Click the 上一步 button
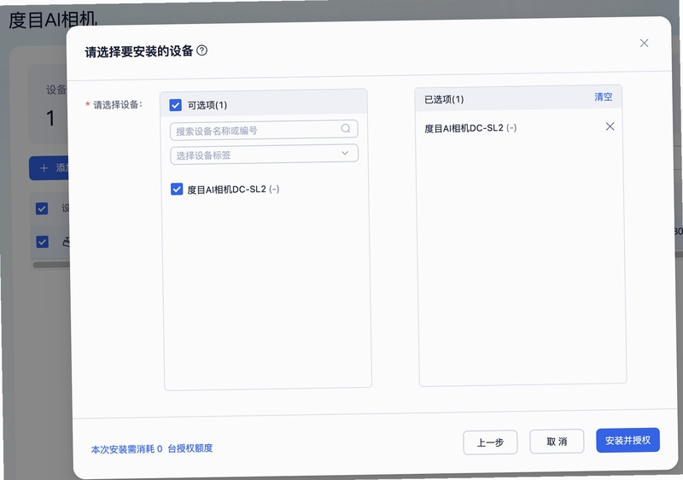683x480 pixels. [x=490, y=442]
